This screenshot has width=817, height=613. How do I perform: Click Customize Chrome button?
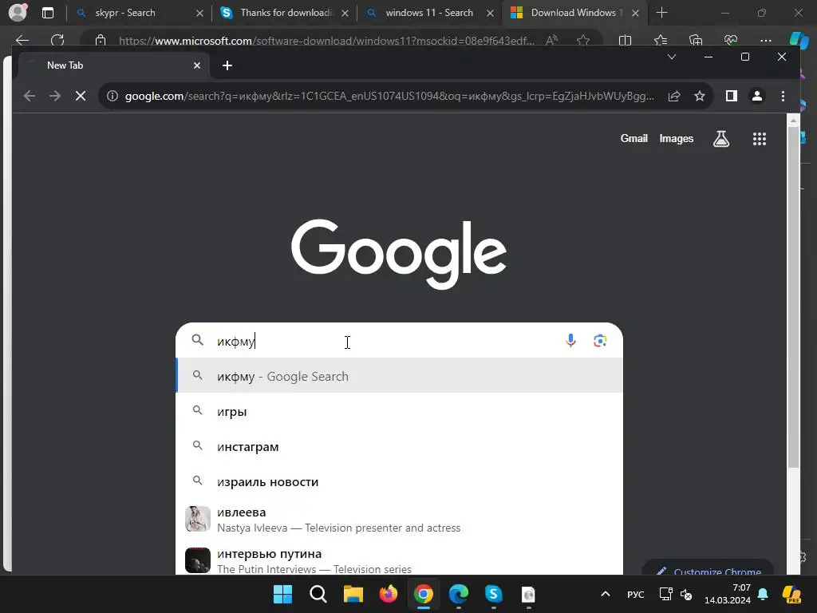point(708,569)
